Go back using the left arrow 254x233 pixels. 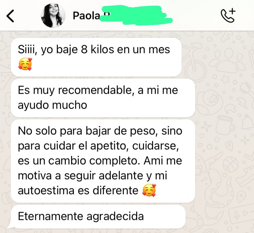click(x=10, y=16)
